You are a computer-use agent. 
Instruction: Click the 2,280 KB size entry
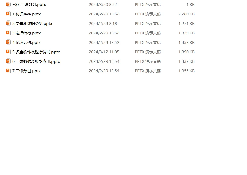[x=186, y=14]
